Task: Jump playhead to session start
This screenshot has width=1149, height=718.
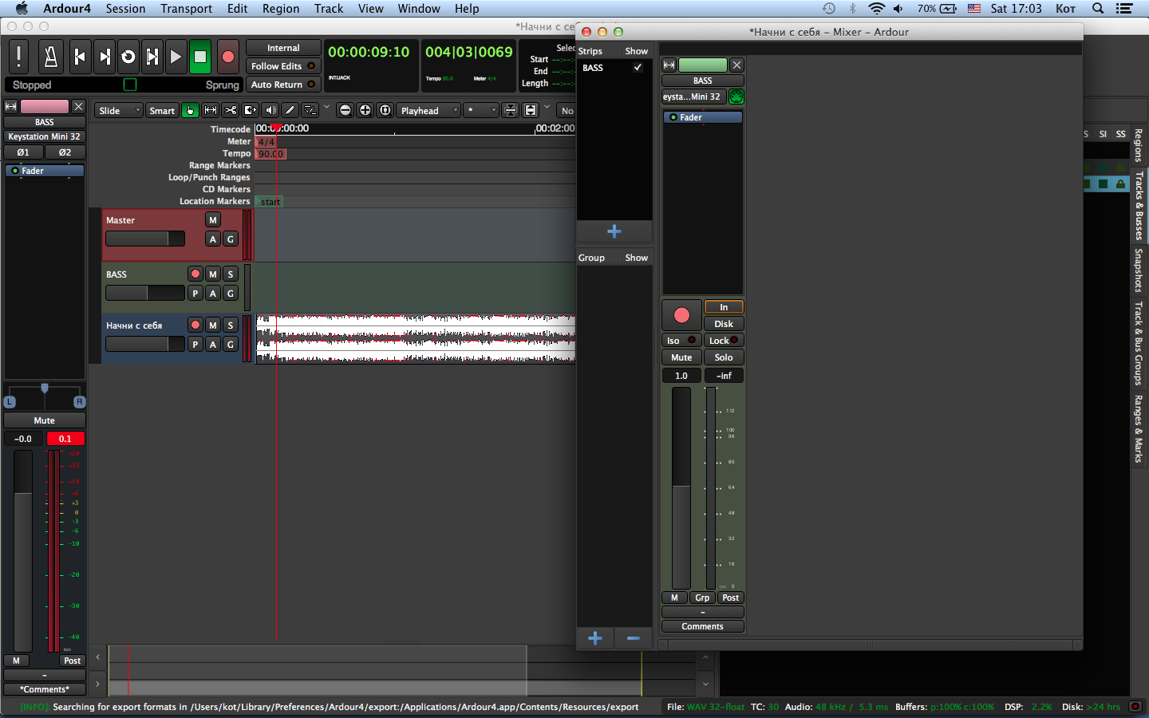Action: click(79, 57)
